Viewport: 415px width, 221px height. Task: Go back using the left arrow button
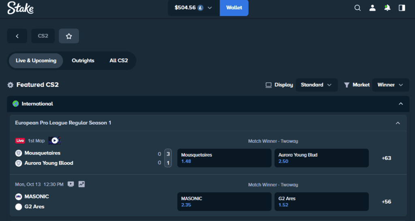[x=17, y=36]
